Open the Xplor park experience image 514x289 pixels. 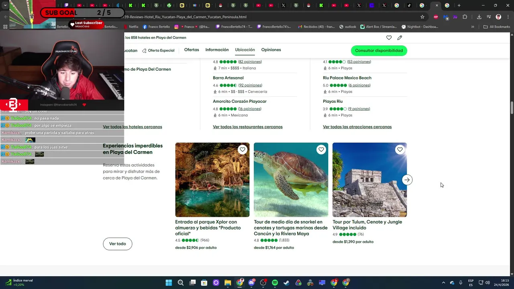[212, 180]
